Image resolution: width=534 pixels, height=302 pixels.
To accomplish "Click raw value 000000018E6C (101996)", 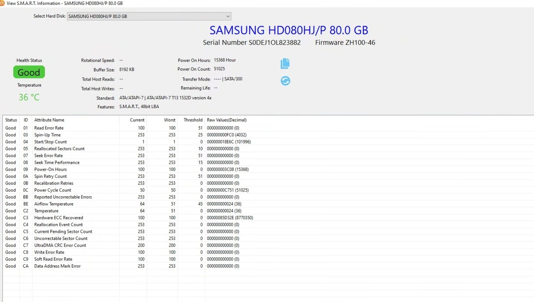I will pyautogui.click(x=229, y=142).
